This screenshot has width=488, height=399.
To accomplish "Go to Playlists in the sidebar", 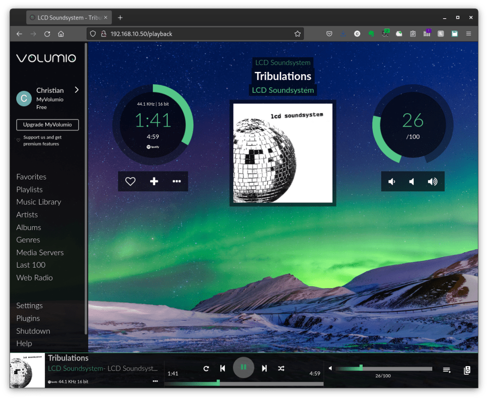I will tap(30, 190).
